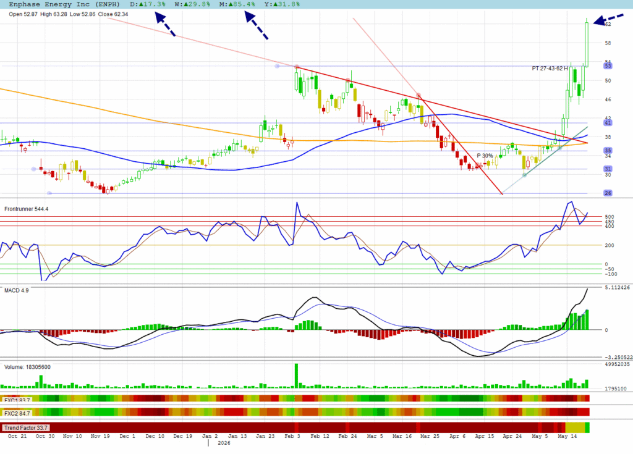Select the 35 price level tag
The height and width of the screenshot is (454, 633).
coord(608,151)
